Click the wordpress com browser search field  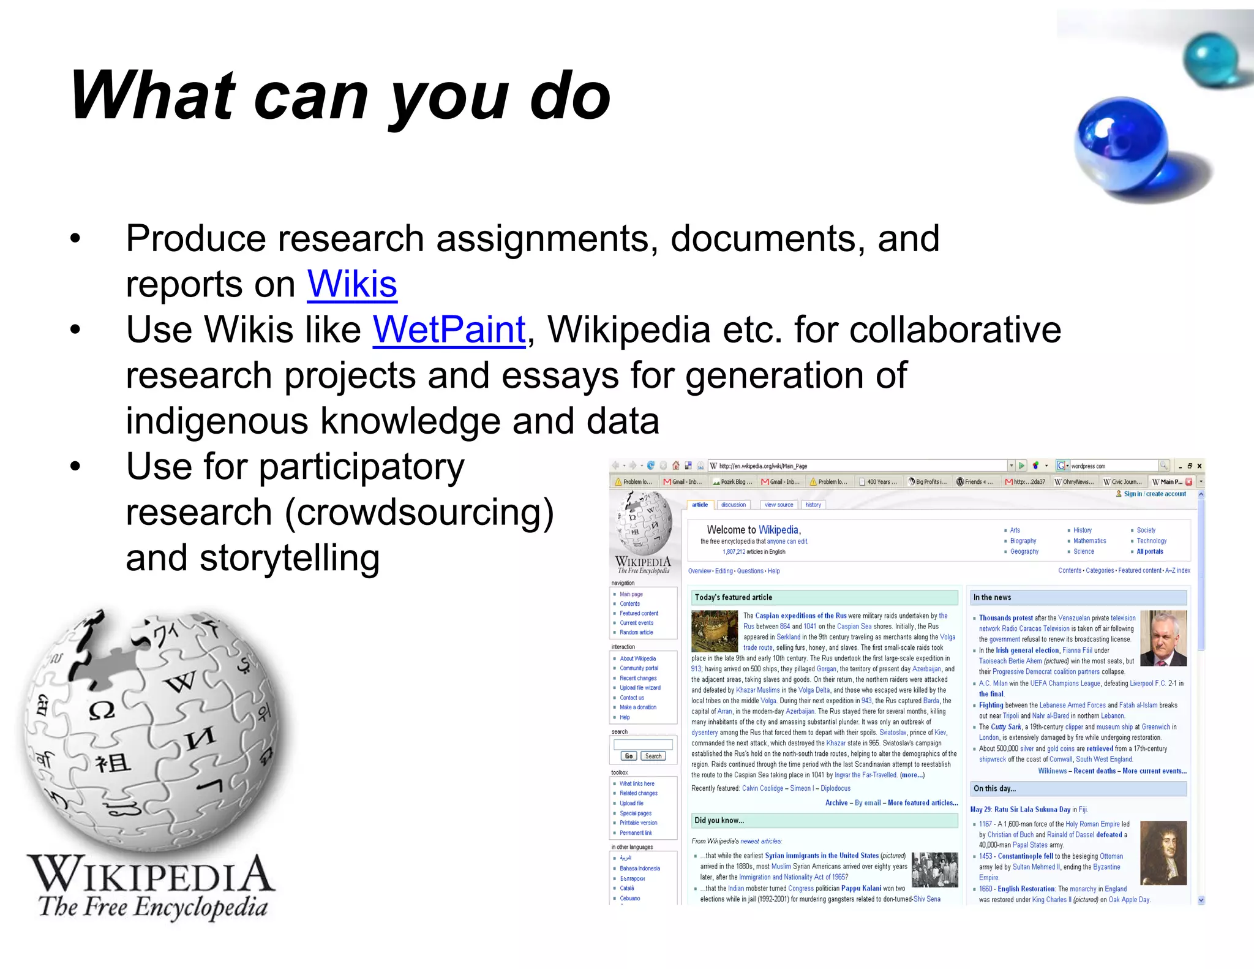pos(1114,466)
